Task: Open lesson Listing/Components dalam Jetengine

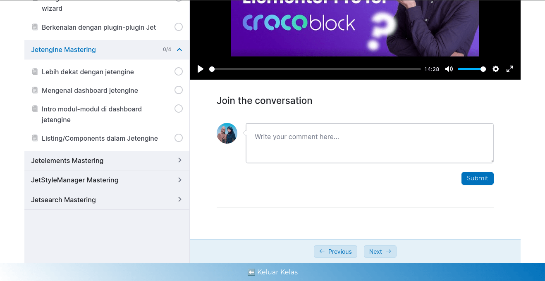Action: click(100, 138)
